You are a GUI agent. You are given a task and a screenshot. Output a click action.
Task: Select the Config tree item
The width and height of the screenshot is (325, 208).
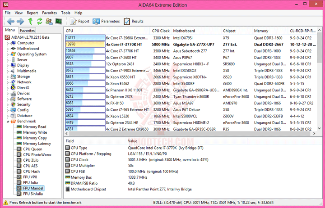tap(20, 110)
